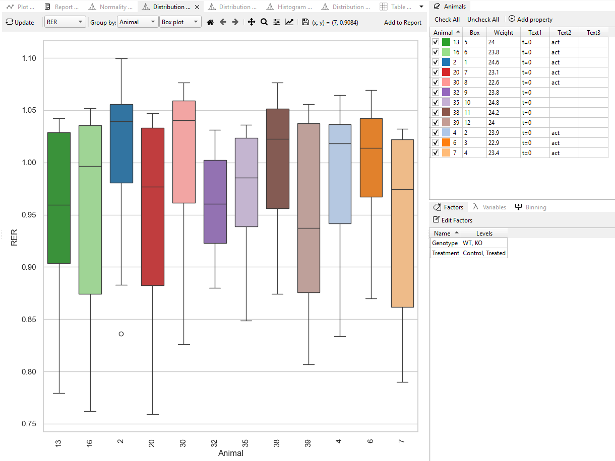Screen dimensions: 615x461
Task: Click the back arrow navigation icon
Action: pyautogui.click(x=223, y=22)
